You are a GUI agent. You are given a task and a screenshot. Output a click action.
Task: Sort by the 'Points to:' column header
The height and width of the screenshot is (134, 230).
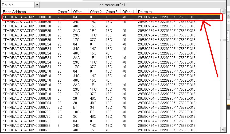[x=145, y=12]
